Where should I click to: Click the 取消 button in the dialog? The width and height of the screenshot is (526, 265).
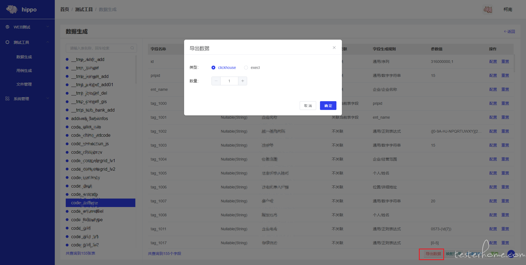[308, 106]
